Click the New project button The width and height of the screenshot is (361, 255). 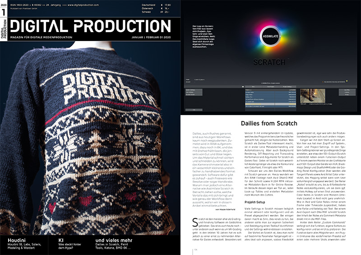coord(253,87)
